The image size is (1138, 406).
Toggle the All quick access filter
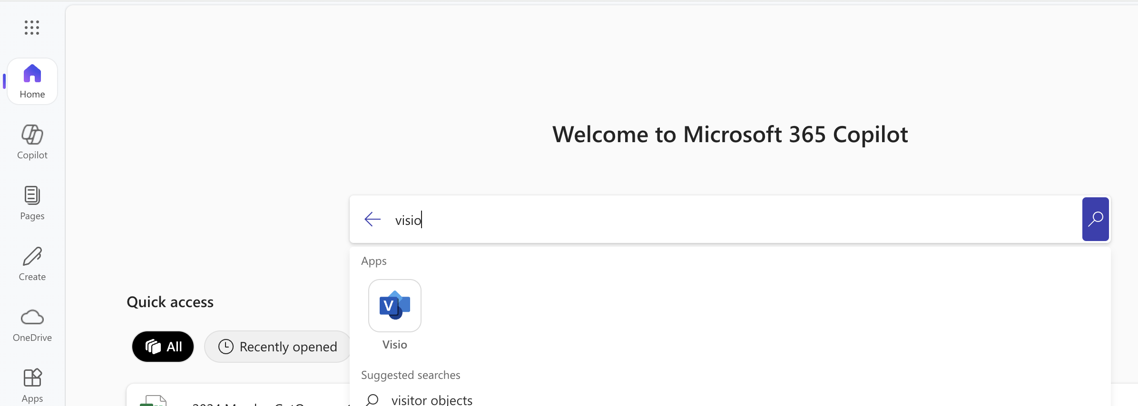tap(163, 346)
